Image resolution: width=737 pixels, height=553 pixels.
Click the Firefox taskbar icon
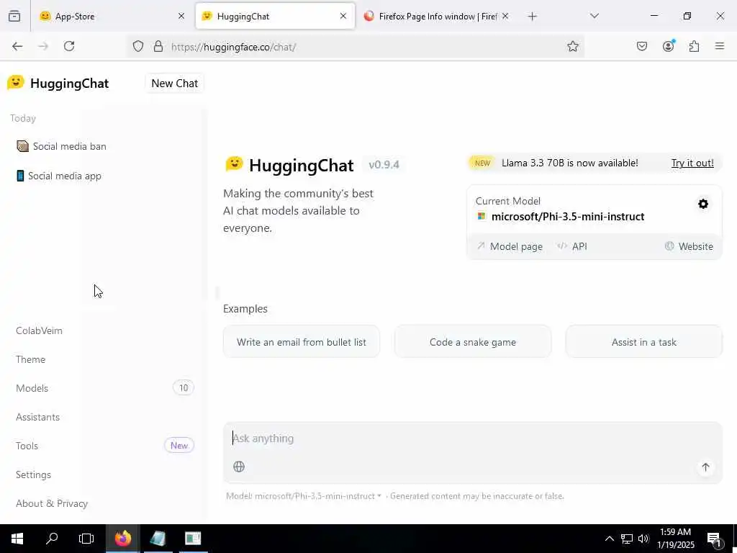tap(123, 539)
